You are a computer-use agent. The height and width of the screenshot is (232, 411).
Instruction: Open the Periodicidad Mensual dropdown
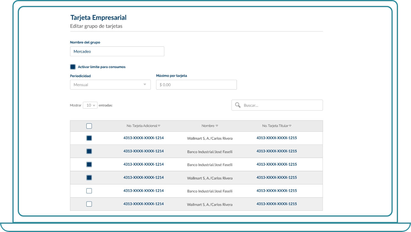(x=110, y=85)
